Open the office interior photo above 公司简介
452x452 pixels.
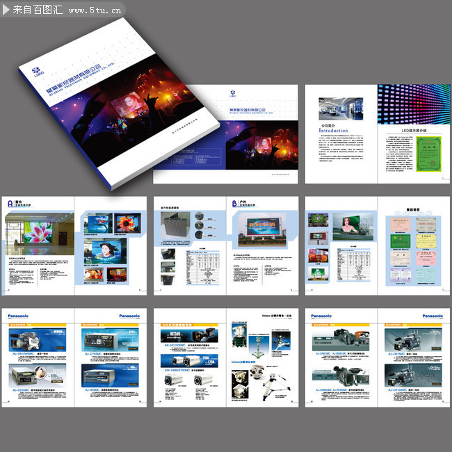[341, 108]
